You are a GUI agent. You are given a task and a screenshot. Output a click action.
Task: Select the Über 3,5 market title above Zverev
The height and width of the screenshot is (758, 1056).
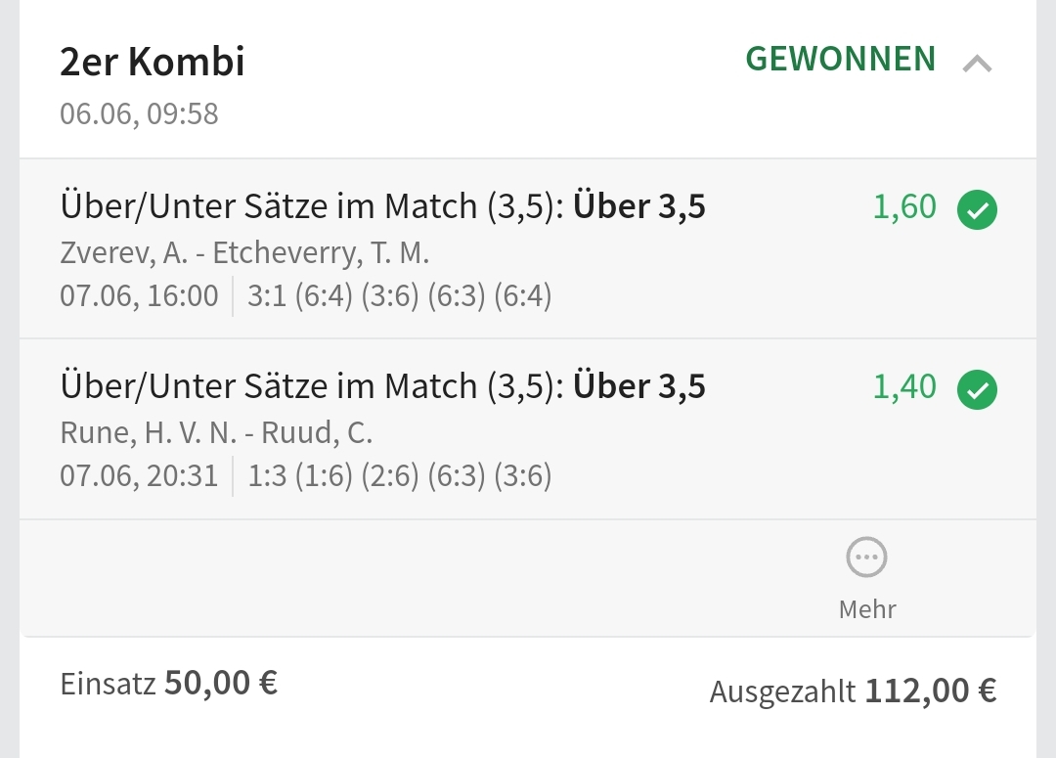(382, 207)
